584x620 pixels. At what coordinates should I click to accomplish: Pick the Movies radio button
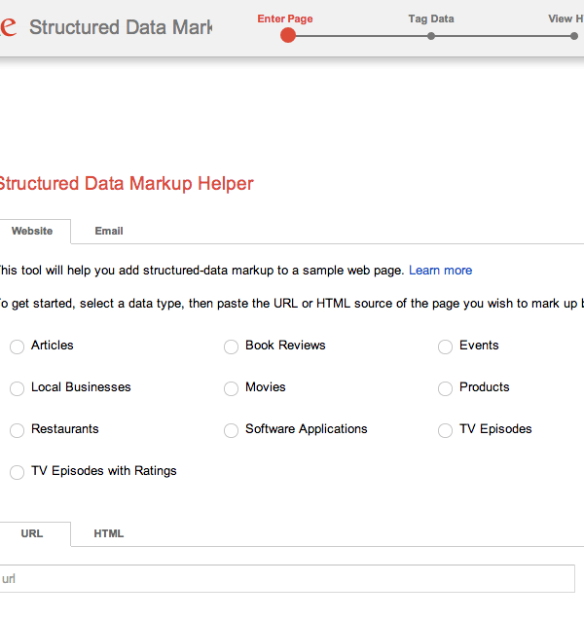pos(231,388)
